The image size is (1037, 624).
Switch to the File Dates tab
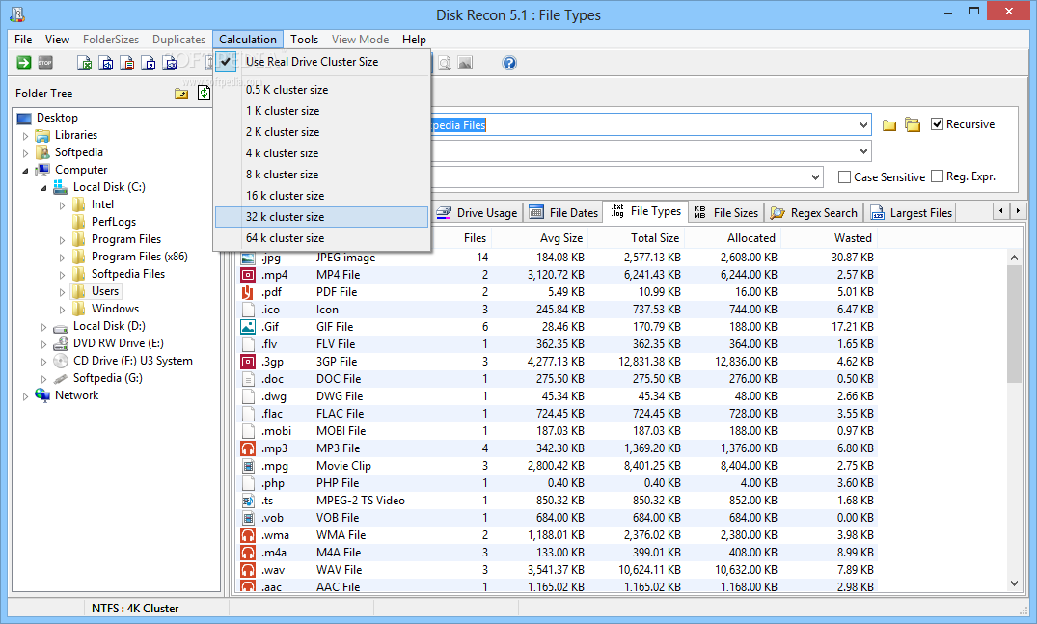564,213
